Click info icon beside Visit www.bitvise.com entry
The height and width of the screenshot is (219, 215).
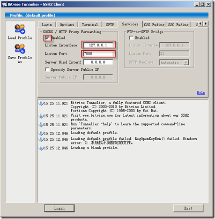point(41,116)
